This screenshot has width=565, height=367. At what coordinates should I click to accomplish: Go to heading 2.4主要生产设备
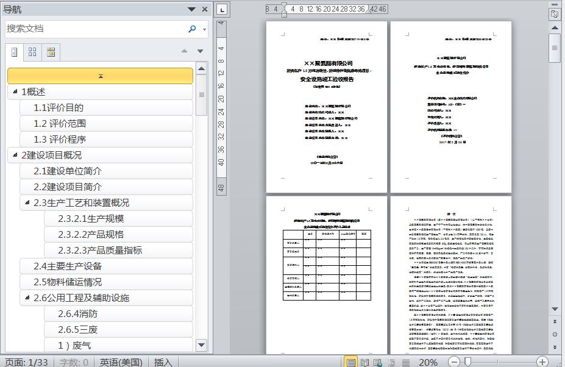click(68, 266)
